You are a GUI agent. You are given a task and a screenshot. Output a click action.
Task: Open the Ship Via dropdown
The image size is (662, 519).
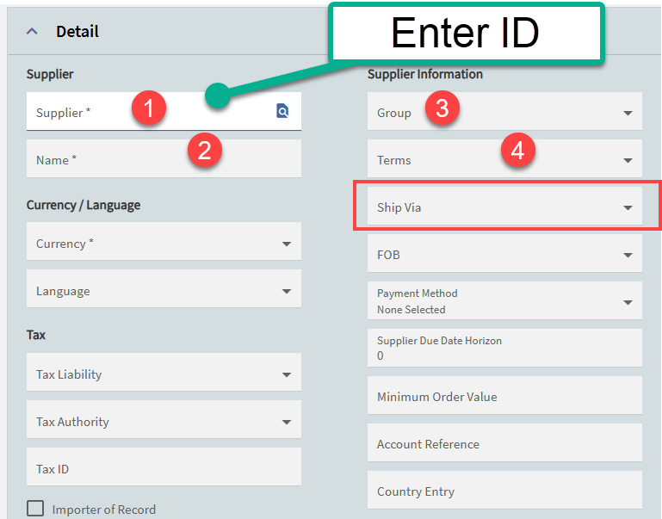pyautogui.click(x=504, y=206)
